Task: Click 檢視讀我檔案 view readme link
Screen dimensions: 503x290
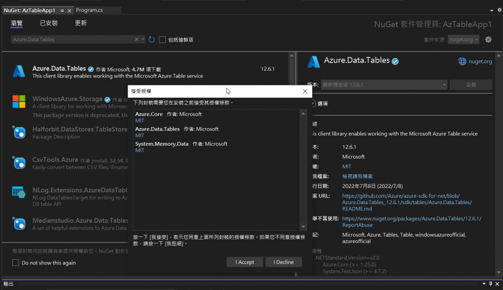Action: [x=358, y=176]
